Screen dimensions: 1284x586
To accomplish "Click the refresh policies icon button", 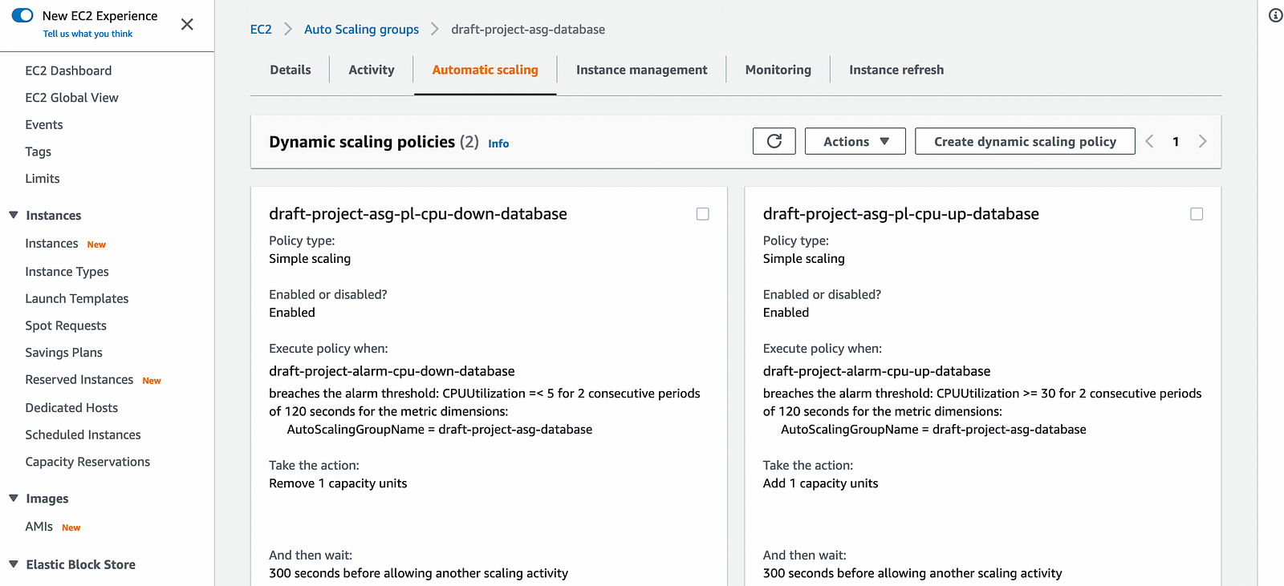I will click(x=774, y=141).
